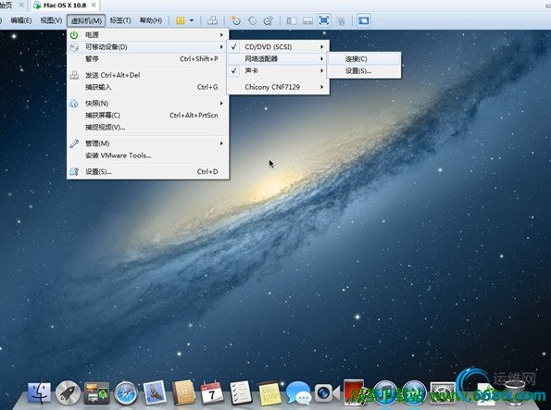Select the Mac OS X 10.8 tab
Screen dimensions: 551x410
(x=65, y=6)
